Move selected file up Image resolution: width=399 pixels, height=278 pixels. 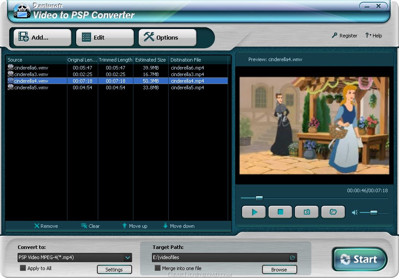click(x=135, y=226)
